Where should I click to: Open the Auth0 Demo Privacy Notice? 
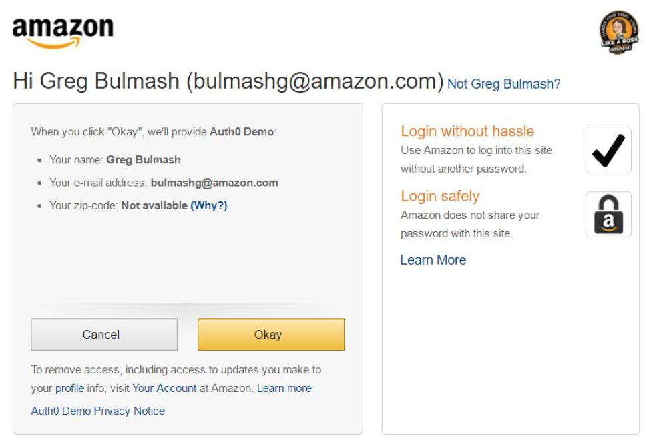click(x=97, y=411)
